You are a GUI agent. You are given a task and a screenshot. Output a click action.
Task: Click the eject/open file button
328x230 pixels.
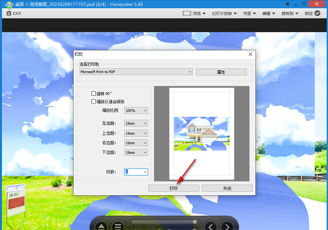[x=101, y=226]
